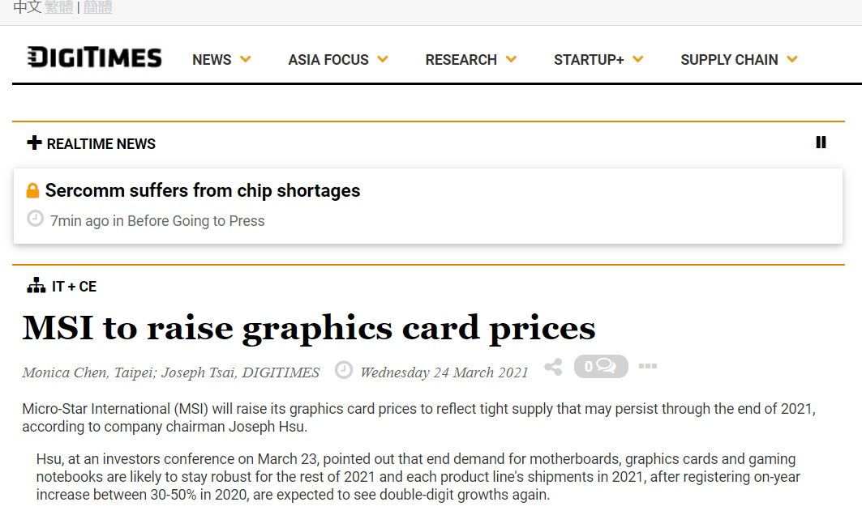862x515 pixels.
Task: Pause the realtime news ticker
Action: tap(821, 143)
